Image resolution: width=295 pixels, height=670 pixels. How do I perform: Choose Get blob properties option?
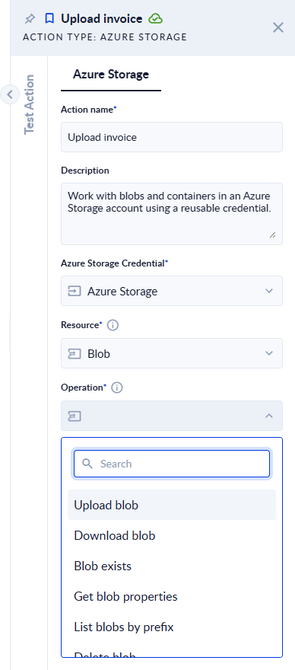tap(172, 596)
